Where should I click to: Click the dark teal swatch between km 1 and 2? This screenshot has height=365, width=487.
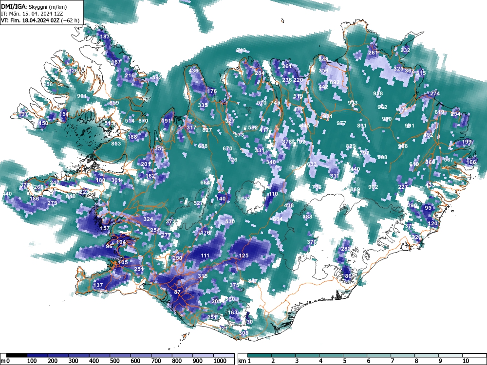pos(260,355)
